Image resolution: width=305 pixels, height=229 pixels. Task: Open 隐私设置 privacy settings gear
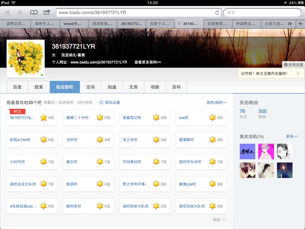(x=110, y=103)
